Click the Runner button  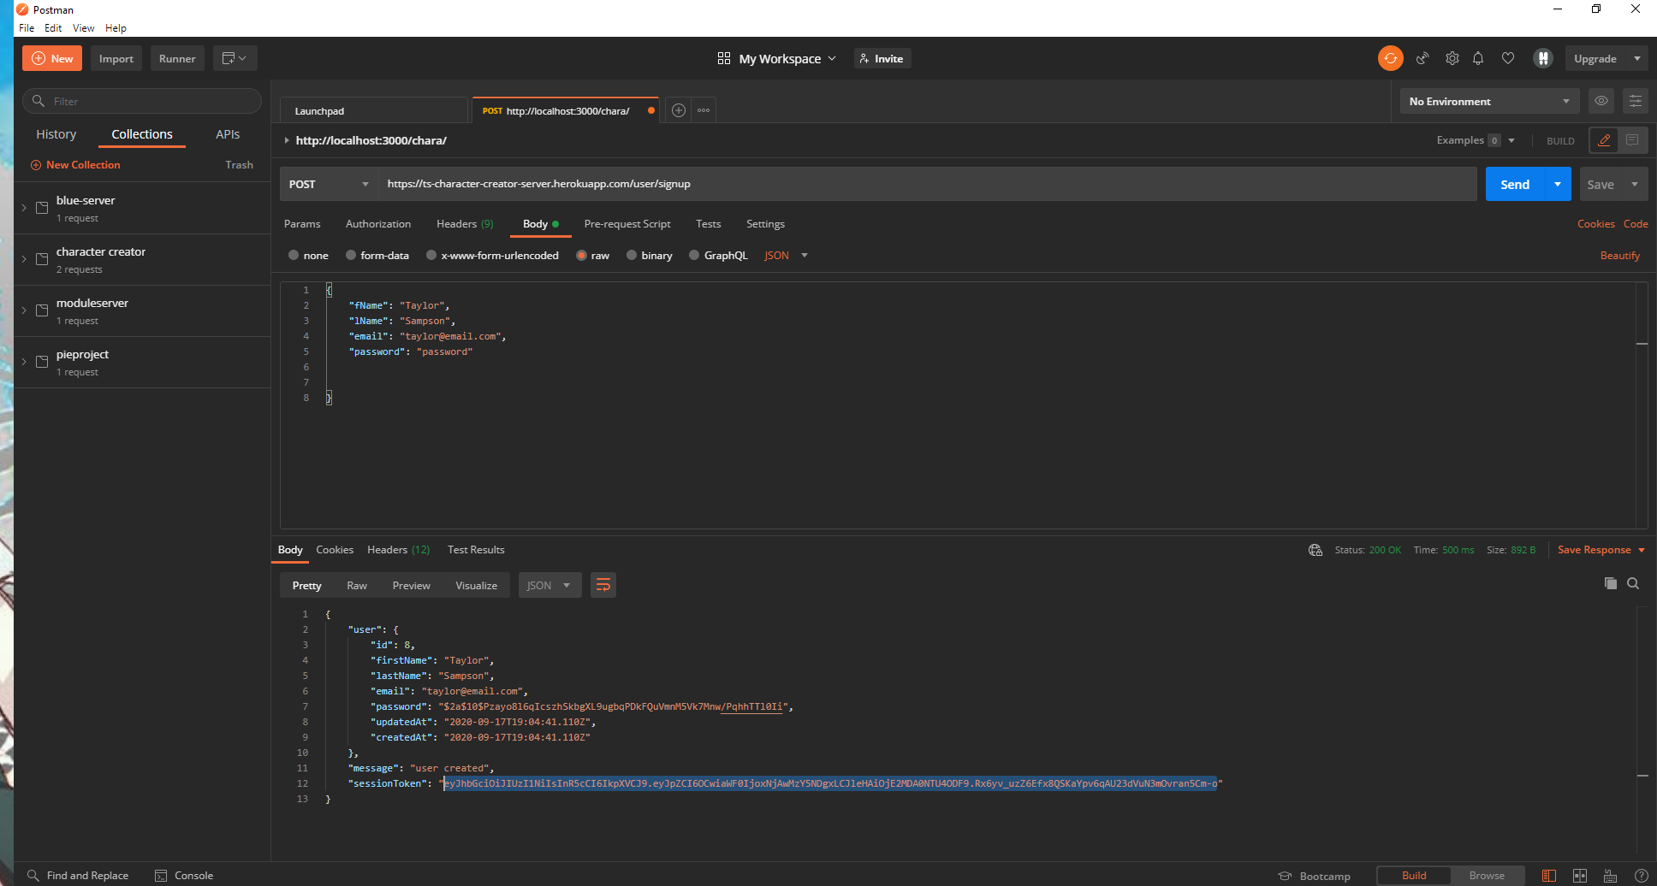click(x=177, y=58)
